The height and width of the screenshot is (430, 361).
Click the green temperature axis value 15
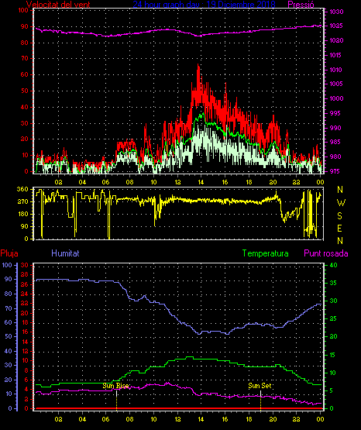(332, 355)
